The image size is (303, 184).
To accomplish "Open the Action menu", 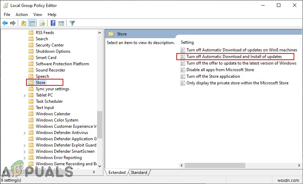I will click(22, 15).
